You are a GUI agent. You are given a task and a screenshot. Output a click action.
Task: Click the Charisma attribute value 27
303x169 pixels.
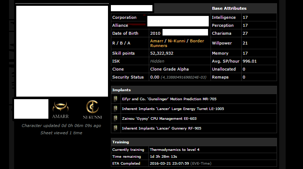[x=245, y=33]
